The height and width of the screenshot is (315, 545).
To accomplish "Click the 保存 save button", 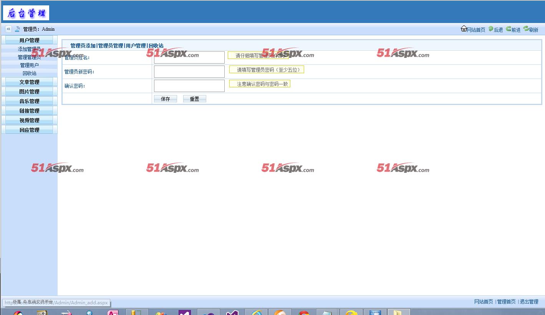I will [x=165, y=99].
